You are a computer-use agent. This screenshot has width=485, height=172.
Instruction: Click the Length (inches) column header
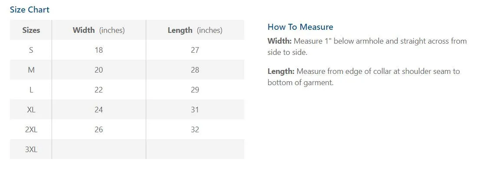tap(195, 30)
